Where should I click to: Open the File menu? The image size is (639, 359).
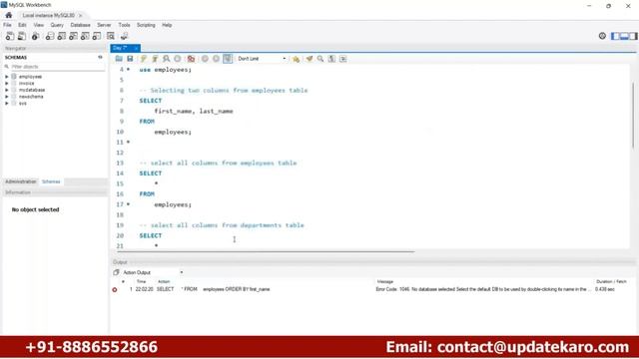pyautogui.click(x=7, y=25)
